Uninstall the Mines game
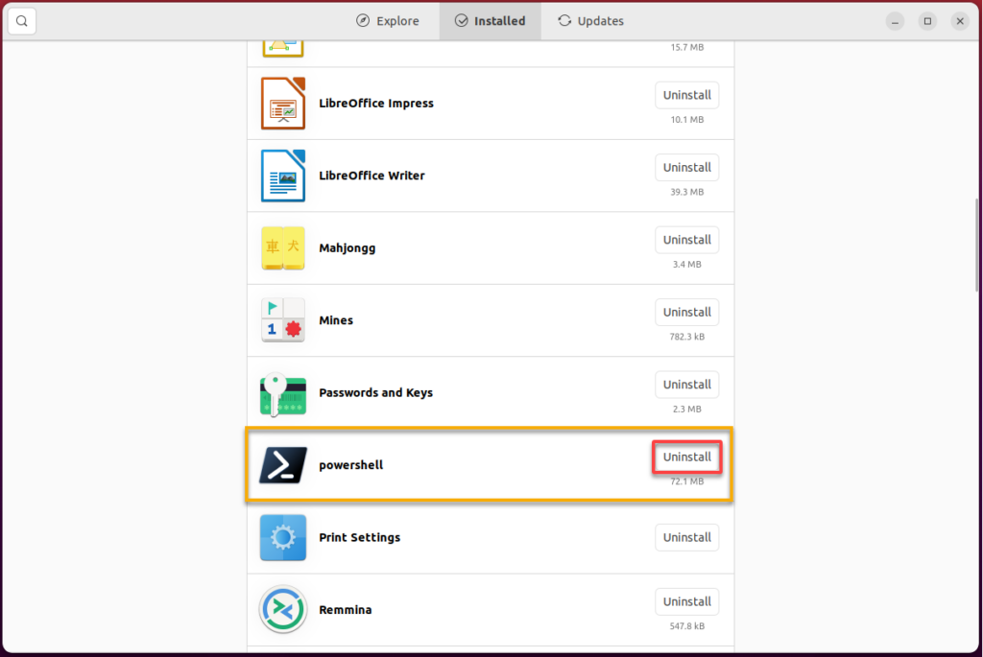 click(x=686, y=312)
